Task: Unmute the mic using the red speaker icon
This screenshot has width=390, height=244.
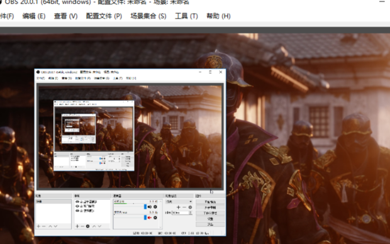Action: (150, 218)
